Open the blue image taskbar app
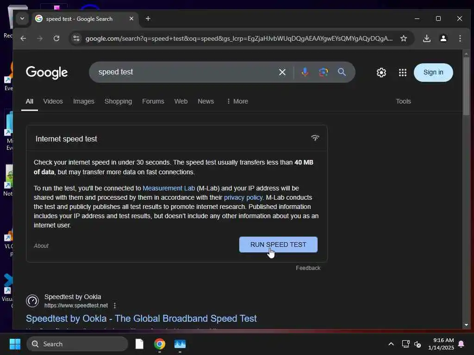The height and width of the screenshot is (355, 474). (180, 344)
